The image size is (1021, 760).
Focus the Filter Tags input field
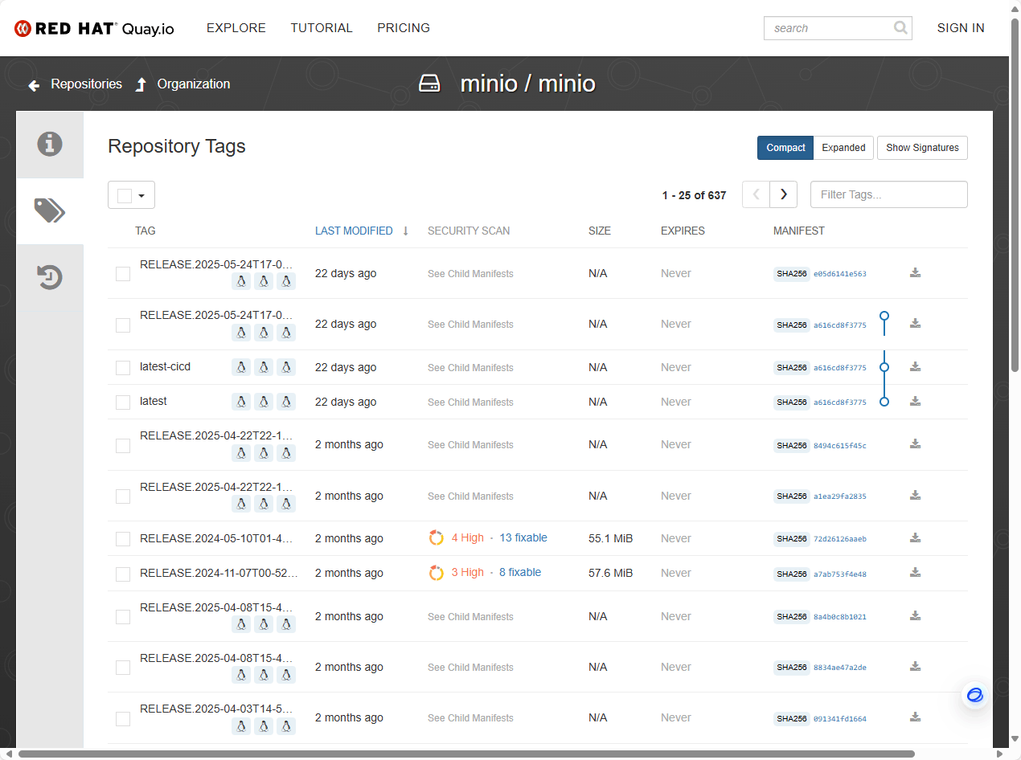pos(889,194)
